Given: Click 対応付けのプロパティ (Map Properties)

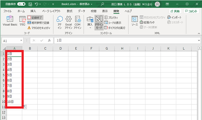Looking at the screenshot, I should pyautogui.click(x=152, y=17).
